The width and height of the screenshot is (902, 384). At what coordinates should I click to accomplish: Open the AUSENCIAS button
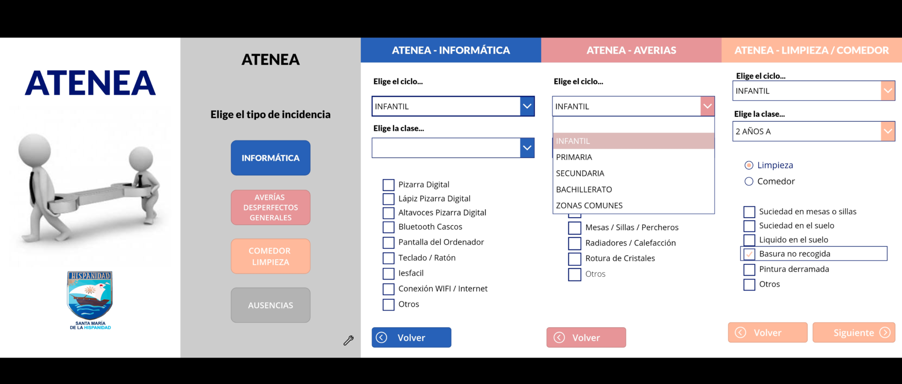pos(271,305)
